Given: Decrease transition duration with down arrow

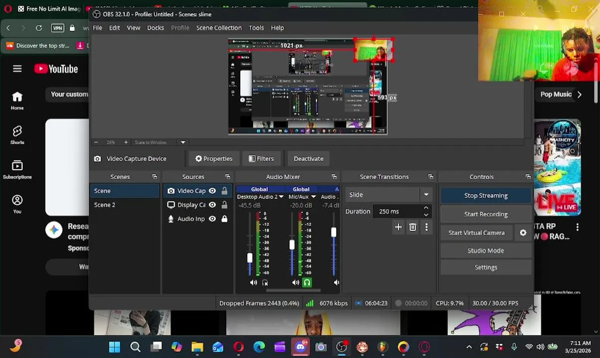Looking at the screenshot, I should pyautogui.click(x=426, y=215).
